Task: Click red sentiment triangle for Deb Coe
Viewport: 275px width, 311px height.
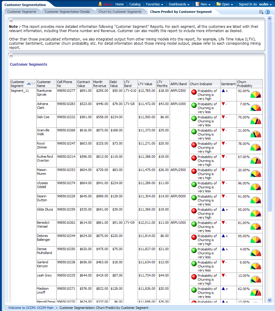Action: [x=223, y=117]
